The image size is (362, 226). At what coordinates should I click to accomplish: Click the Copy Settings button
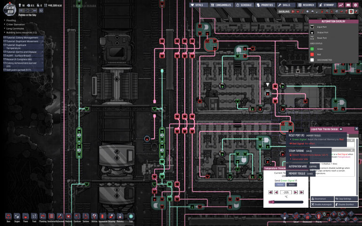coord(346,199)
